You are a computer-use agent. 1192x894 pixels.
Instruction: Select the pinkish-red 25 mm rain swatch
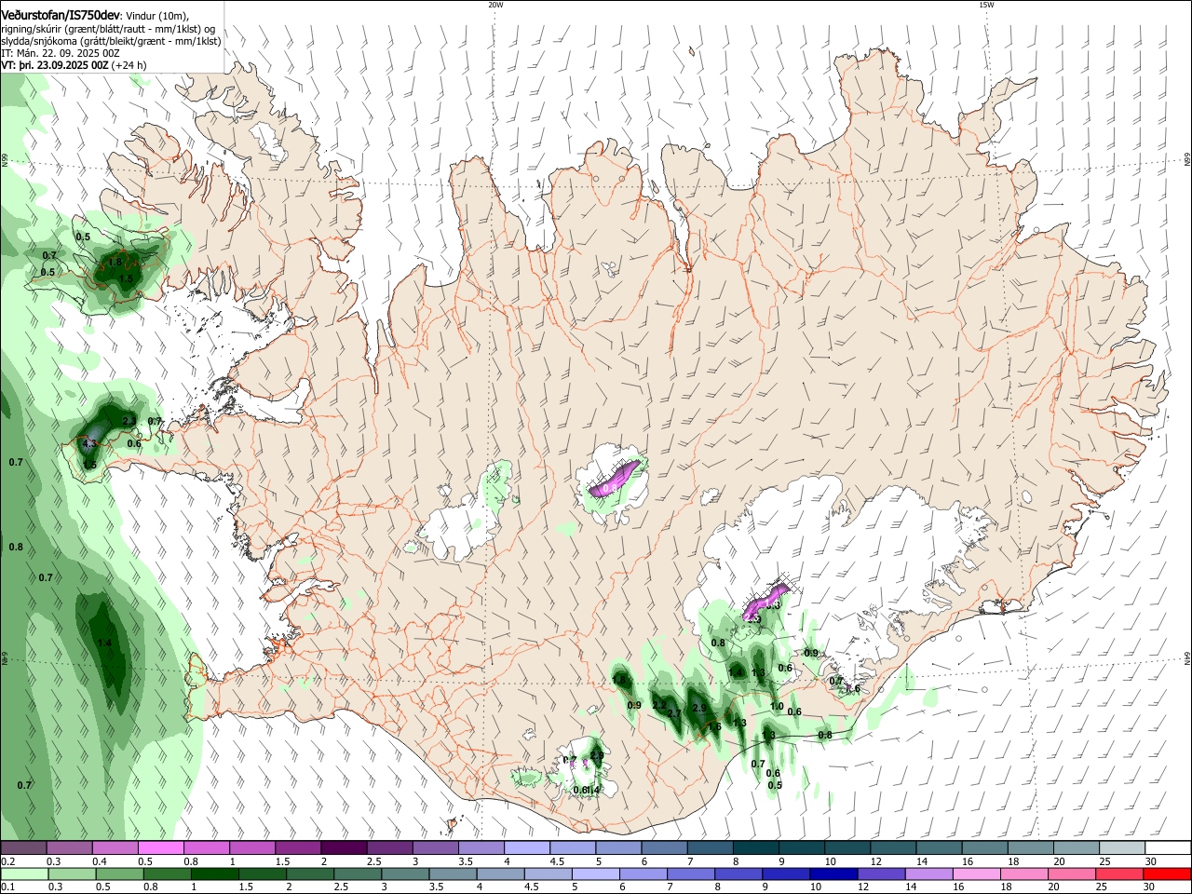(1120, 874)
